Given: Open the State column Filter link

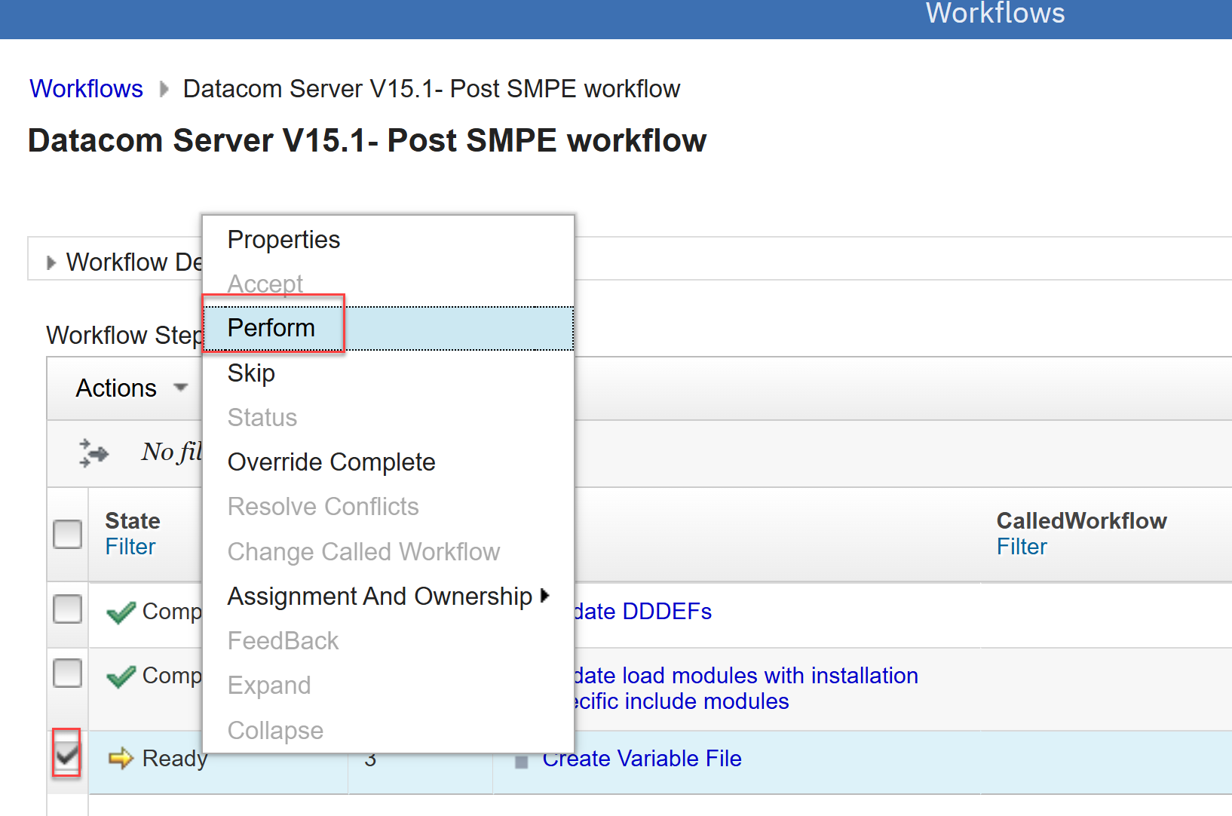Looking at the screenshot, I should [x=130, y=547].
